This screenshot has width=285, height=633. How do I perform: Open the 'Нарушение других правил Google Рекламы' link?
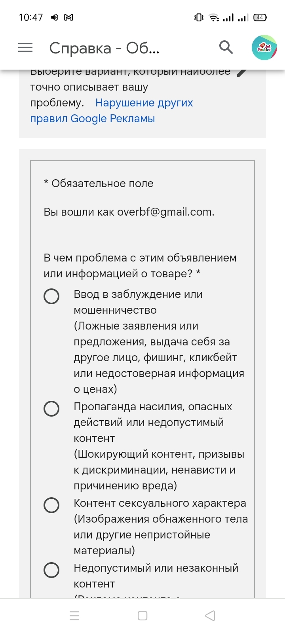click(x=144, y=103)
